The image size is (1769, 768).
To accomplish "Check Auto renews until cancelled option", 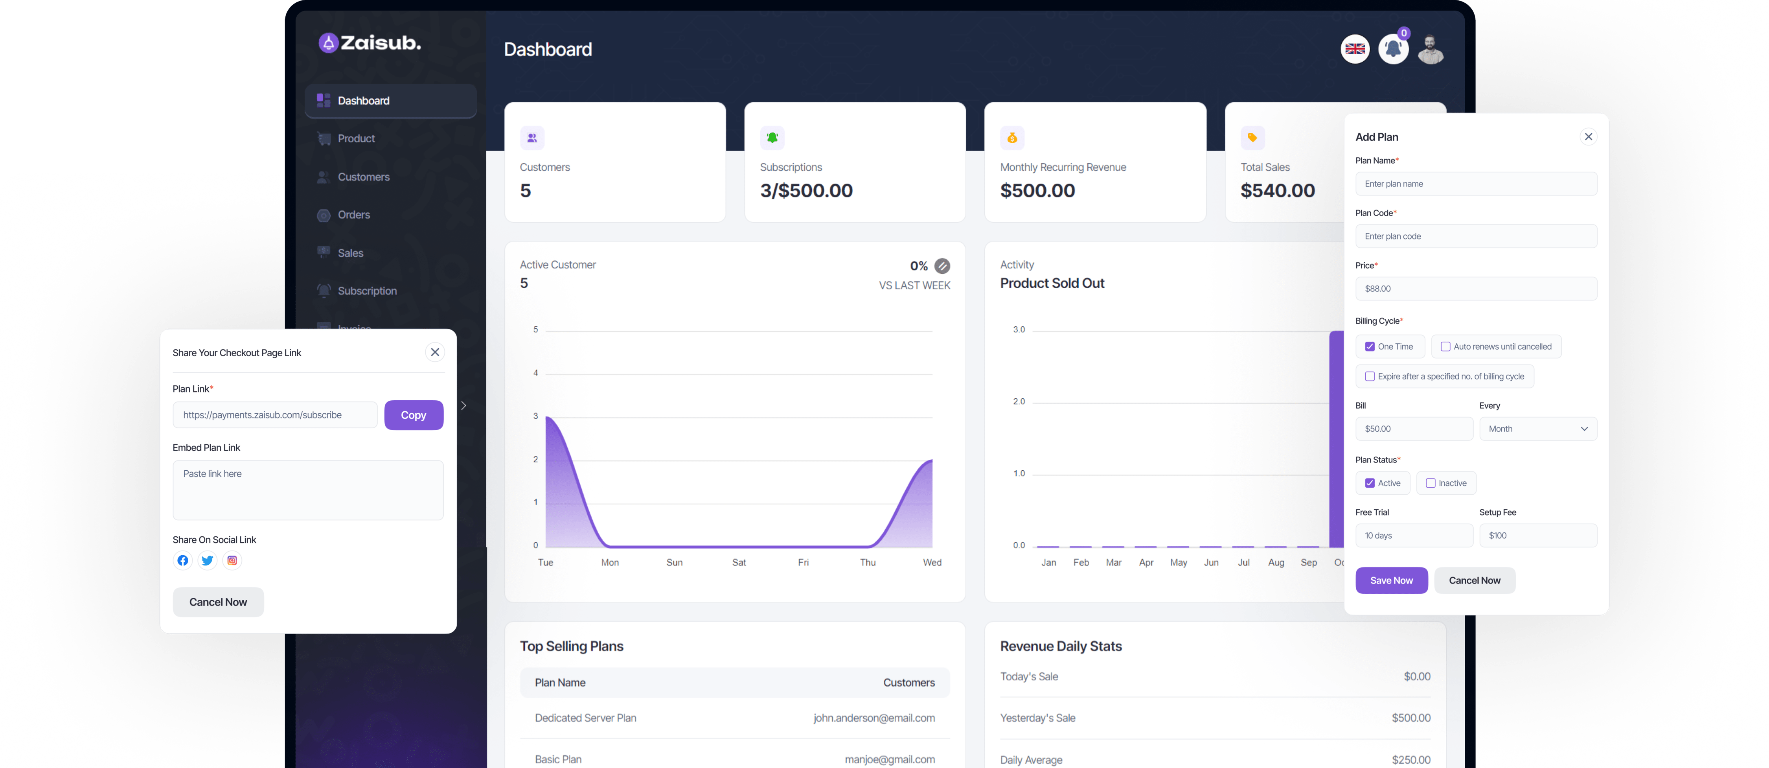I will click(1445, 347).
